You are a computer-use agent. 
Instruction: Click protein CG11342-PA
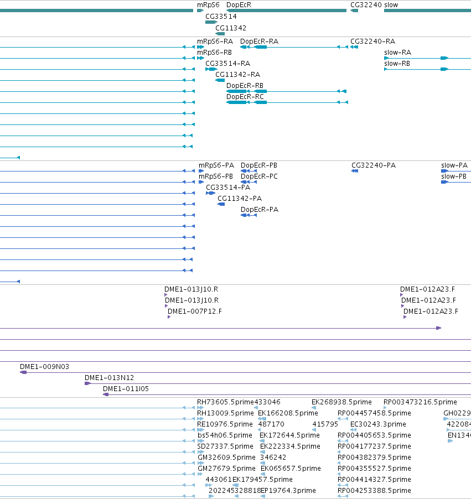pos(240,199)
